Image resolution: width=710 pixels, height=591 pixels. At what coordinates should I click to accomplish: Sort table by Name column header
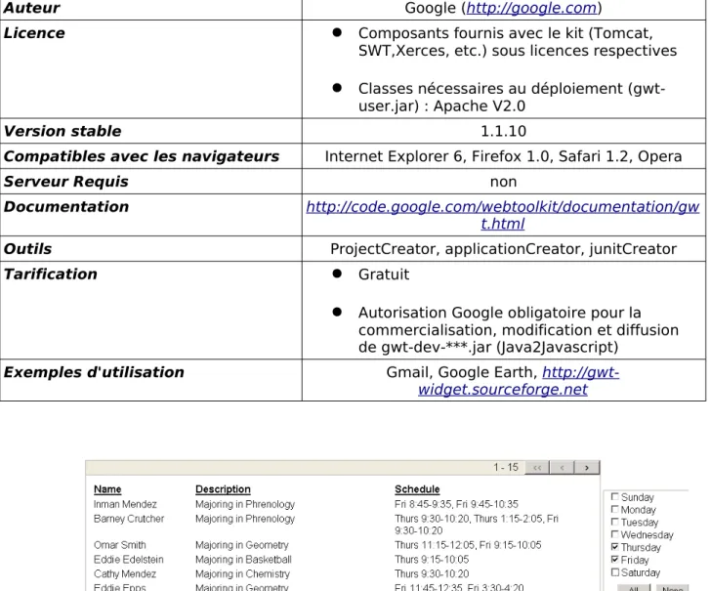coord(107,489)
